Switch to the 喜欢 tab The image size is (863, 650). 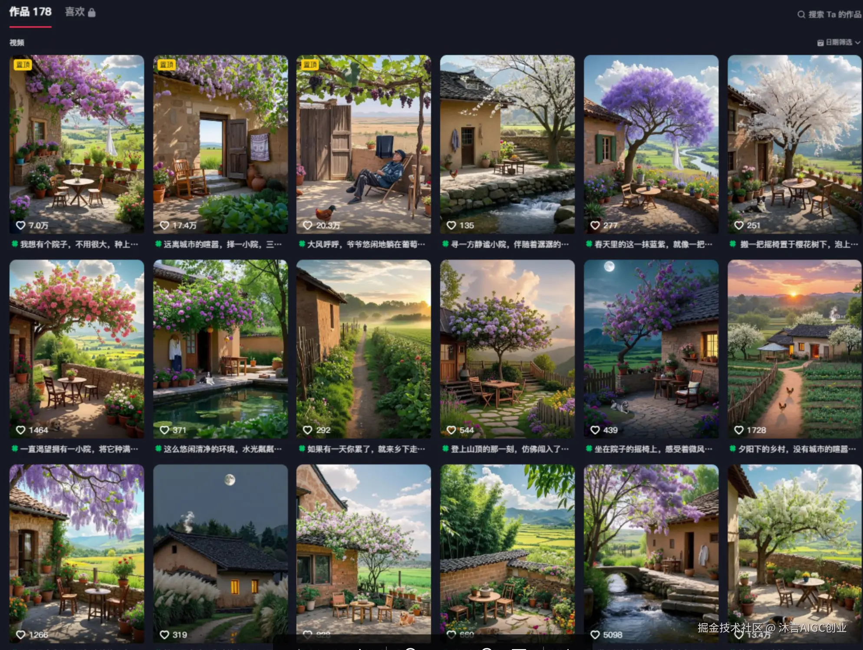75,12
